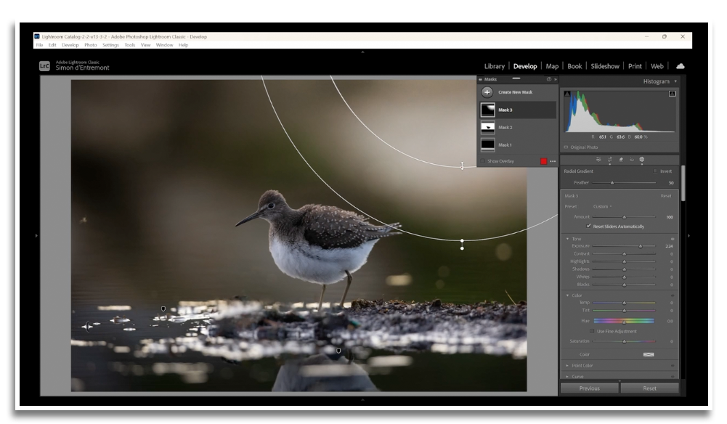This screenshot has height=424, width=727.
Task: Toggle the Color section eye icon
Action: [x=672, y=295]
